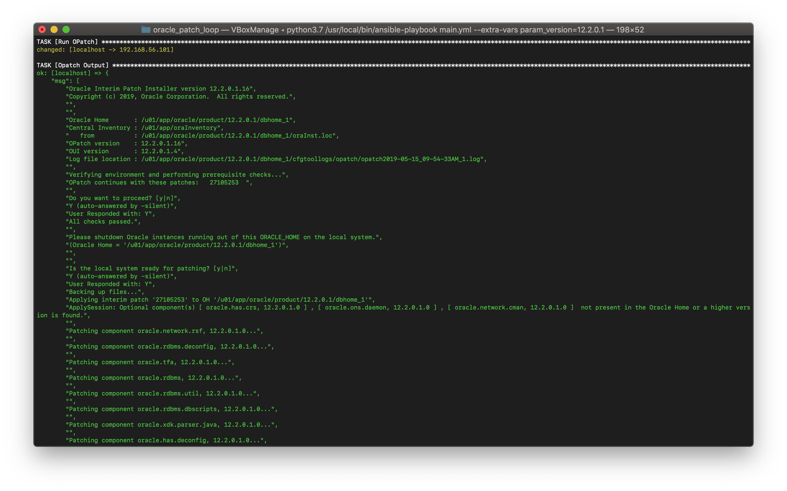Click the 'TASK [Run OPatch]' header line
The width and height of the screenshot is (787, 491).
[x=67, y=42]
